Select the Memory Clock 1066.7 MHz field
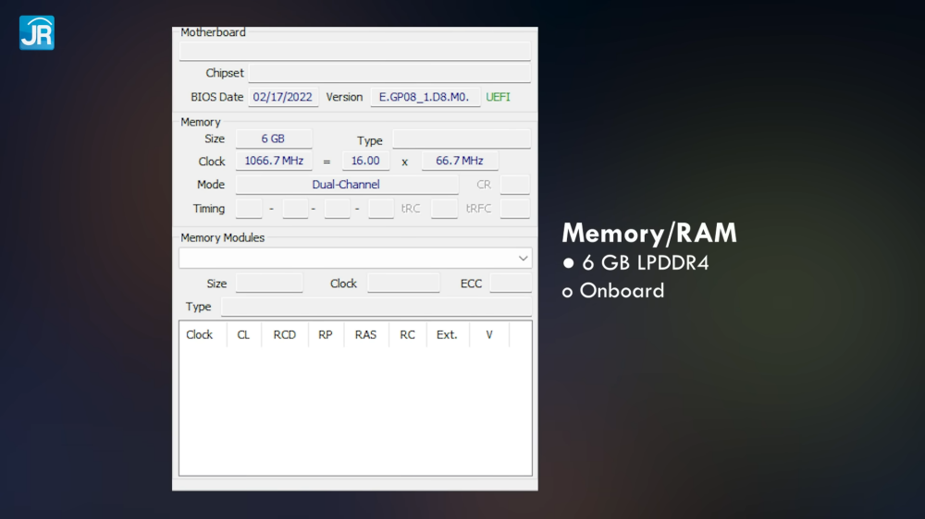Viewport: 925px width, 519px height. (273, 161)
